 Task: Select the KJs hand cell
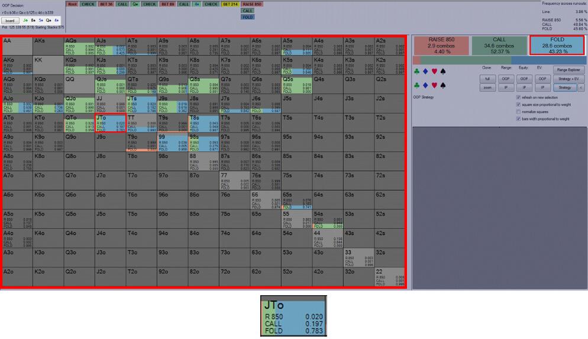110,65
